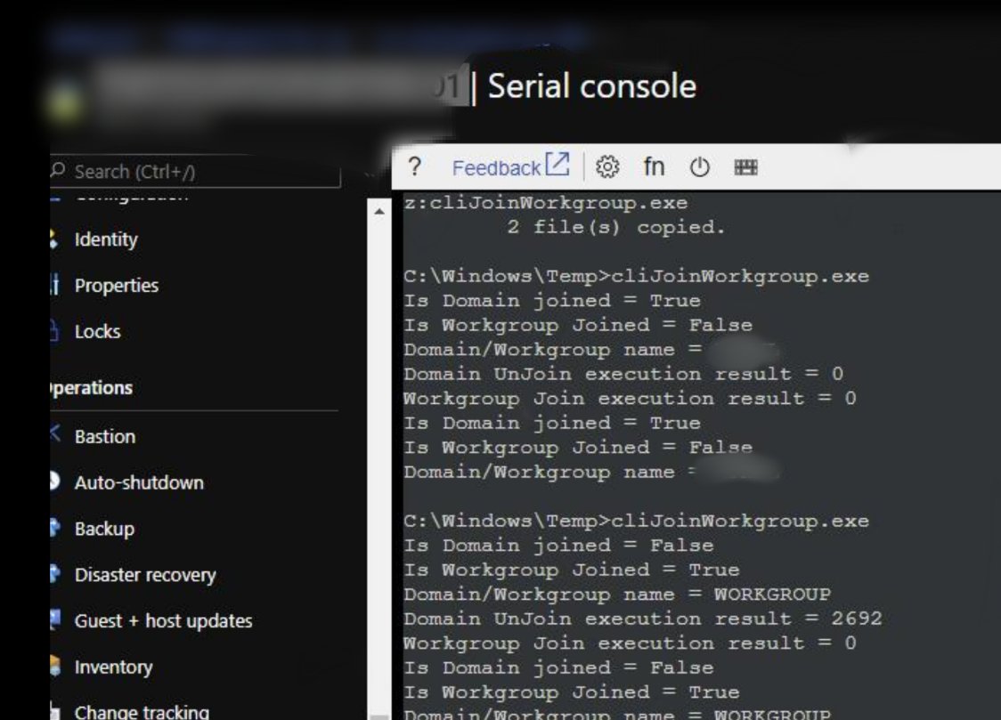The image size is (1001, 720).
Task: Open Disaster recovery
Action: pos(145,575)
